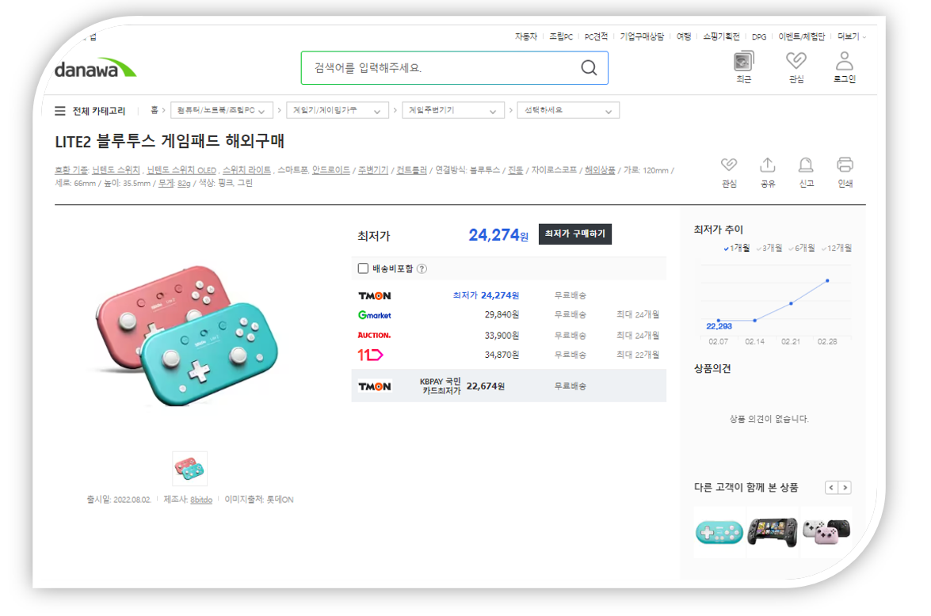
Task: Select the 3개월 price trend period
Action: pyautogui.click(x=769, y=248)
